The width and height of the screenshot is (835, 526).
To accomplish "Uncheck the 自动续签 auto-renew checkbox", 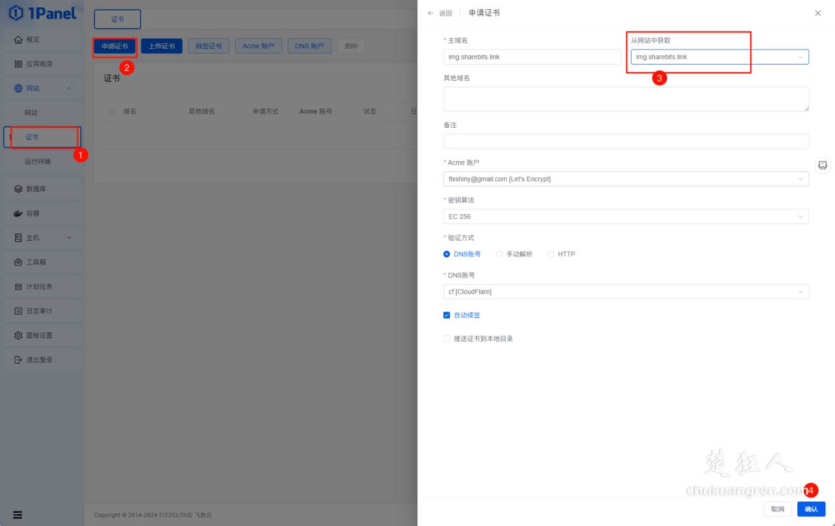I will [x=447, y=315].
